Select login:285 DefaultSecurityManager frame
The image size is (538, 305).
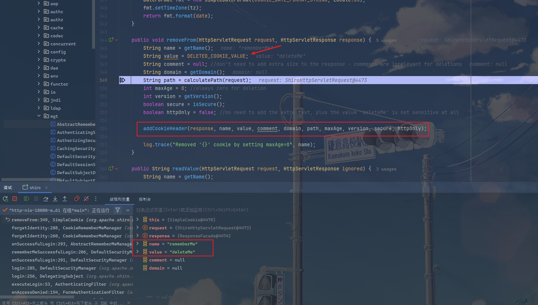coord(67,268)
